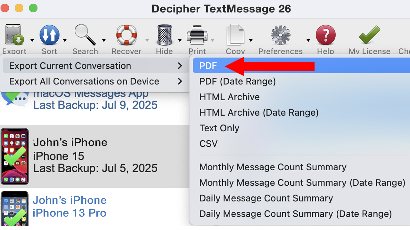
Task: Open the Copy dropdown arrow
Action: tap(251, 40)
